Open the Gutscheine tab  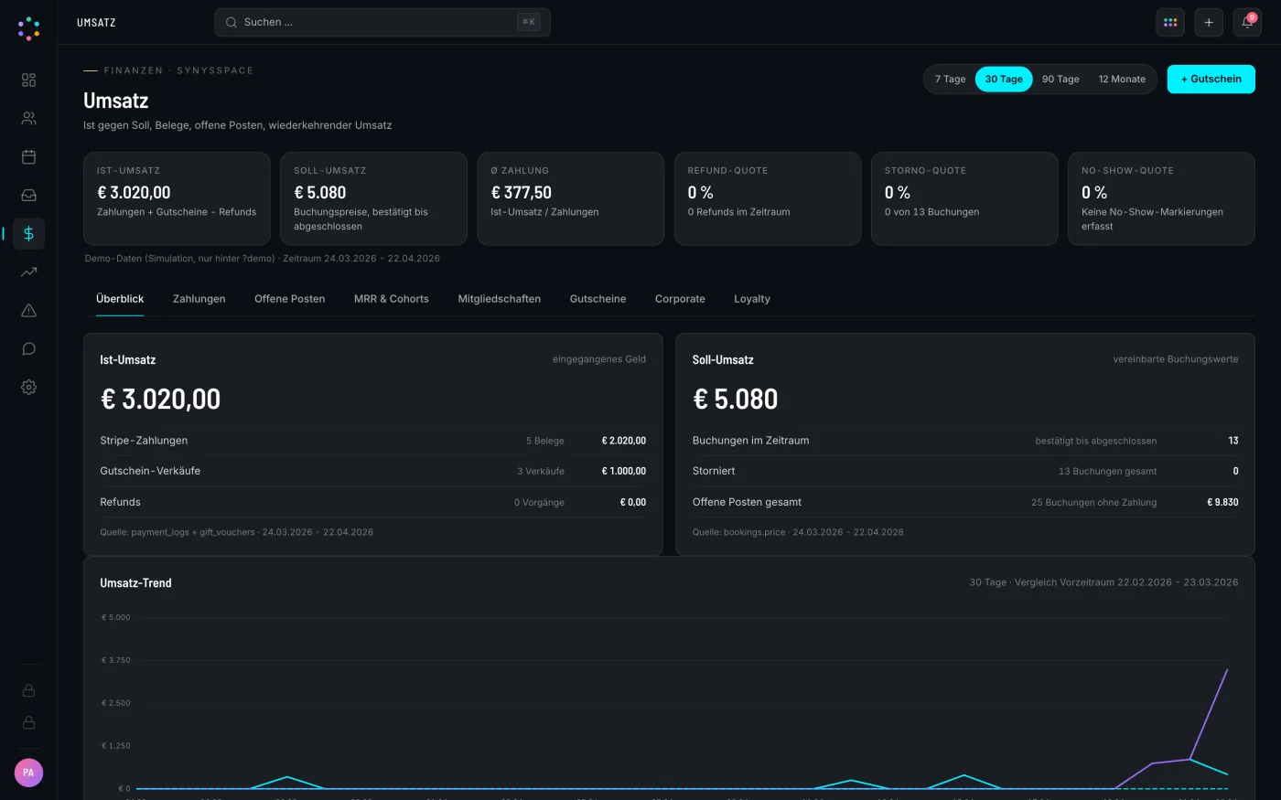tap(597, 299)
